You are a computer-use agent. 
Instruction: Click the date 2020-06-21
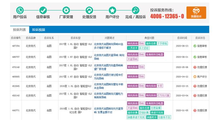pyautogui.click(x=182, y=57)
